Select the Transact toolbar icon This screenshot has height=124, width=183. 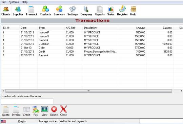pyautogui.click(x=32, y=11)
